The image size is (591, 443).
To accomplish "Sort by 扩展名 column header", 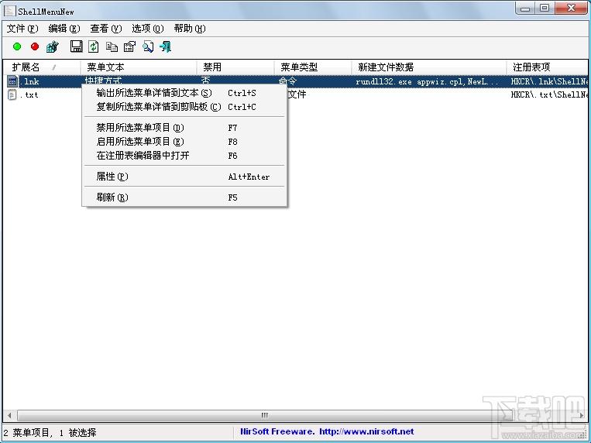I will (42, 67).
